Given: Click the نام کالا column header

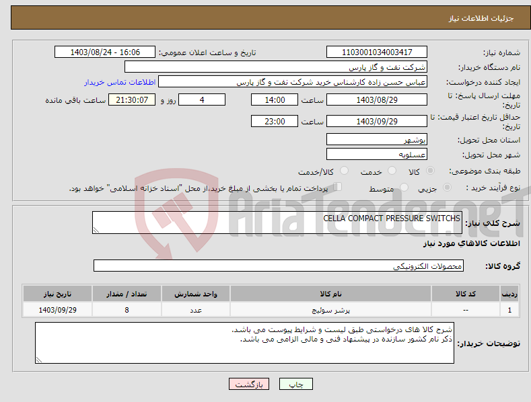Looking at the screenshot, I should click(330, 294).
